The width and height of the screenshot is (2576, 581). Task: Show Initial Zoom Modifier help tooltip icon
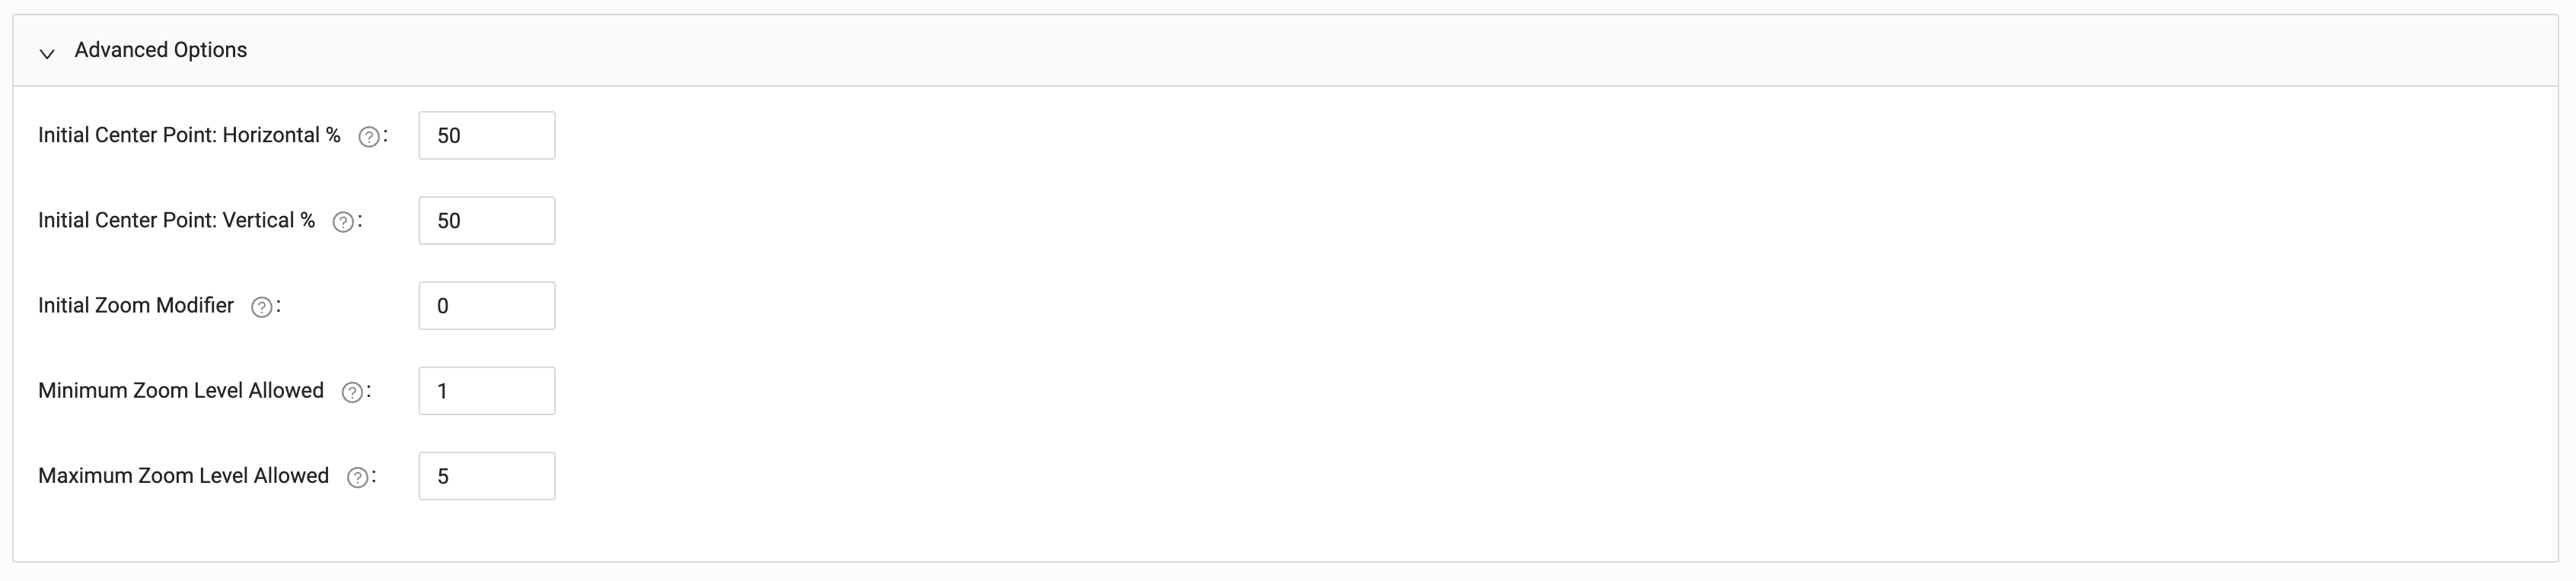[261, 307]
